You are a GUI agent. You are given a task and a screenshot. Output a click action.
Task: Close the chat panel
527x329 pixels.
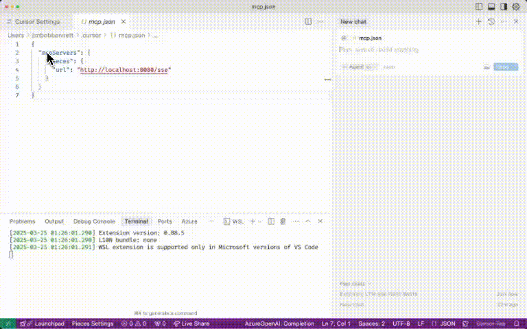[516, 21]
